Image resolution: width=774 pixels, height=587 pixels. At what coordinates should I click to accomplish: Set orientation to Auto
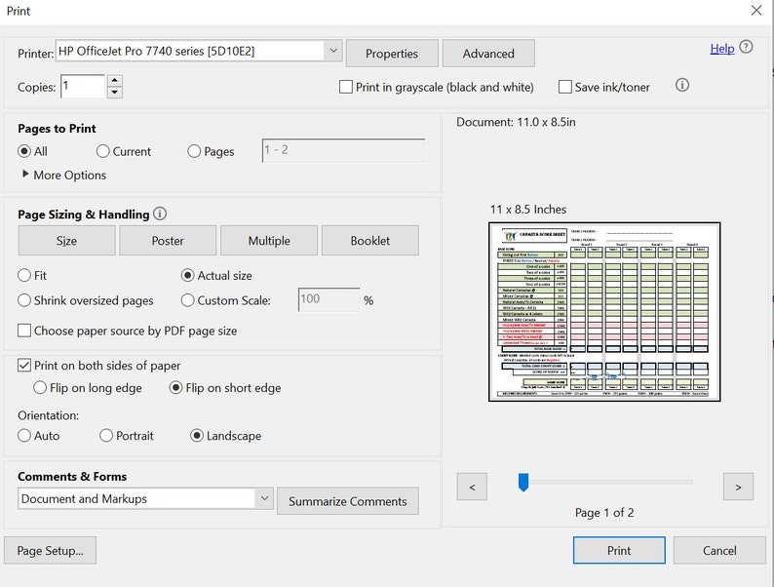(x=24, y=436)
